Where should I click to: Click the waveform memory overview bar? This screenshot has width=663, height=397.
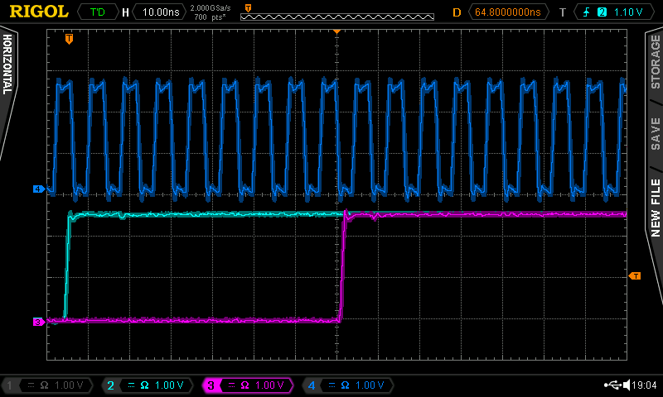coord(336,17)
